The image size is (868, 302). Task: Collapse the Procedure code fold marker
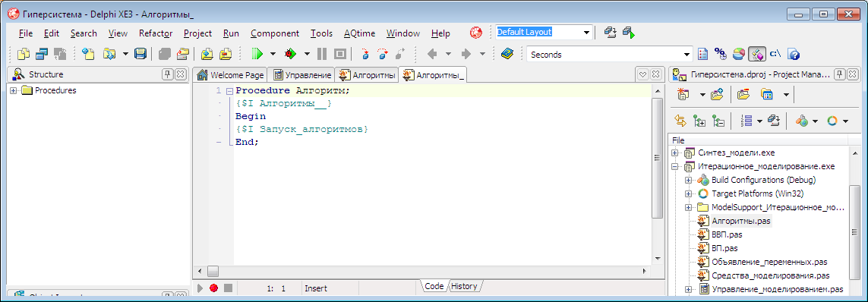(x=230, y=91)
